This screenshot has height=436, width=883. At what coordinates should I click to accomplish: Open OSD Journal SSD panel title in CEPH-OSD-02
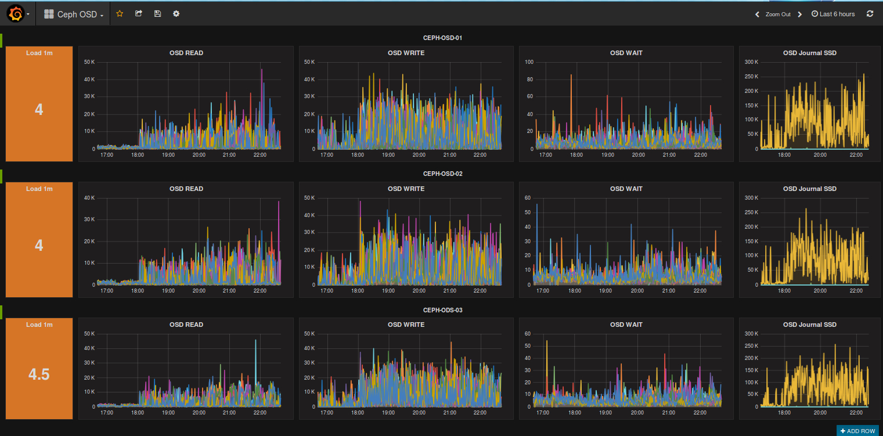click(810, 189)
